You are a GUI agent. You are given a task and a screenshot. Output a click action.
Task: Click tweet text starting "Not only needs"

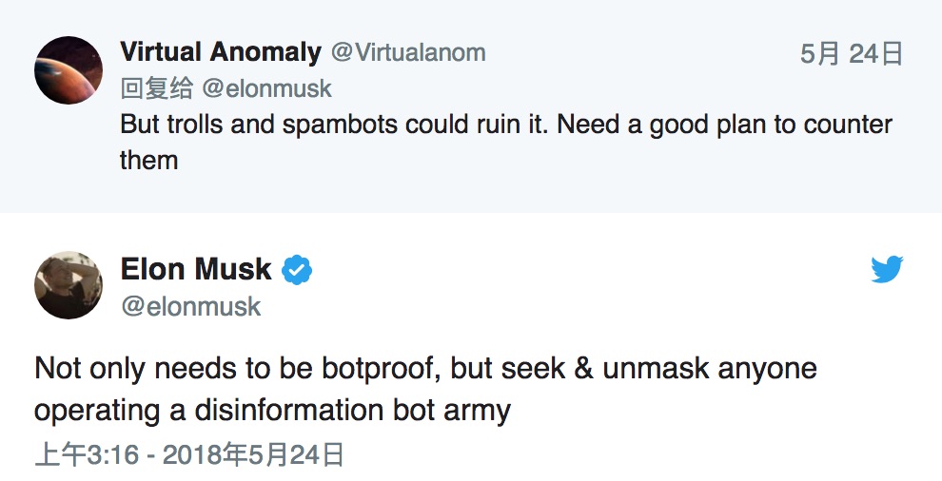pyautogui.click(x=425, y=369)
